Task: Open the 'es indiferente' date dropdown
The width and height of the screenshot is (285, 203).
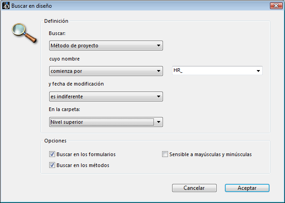Action: pyautogui.click(x=106, y=96)
